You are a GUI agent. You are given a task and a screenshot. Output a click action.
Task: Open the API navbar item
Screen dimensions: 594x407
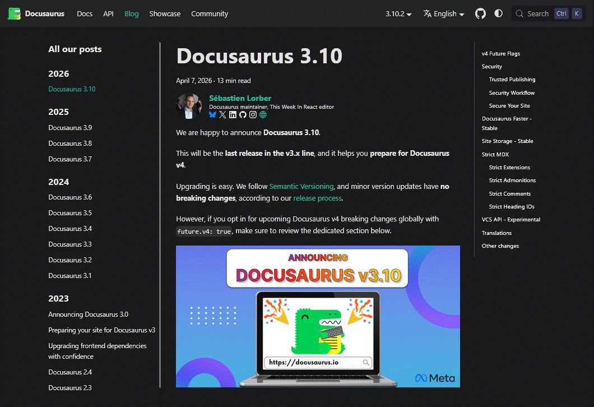pos(108,13)
